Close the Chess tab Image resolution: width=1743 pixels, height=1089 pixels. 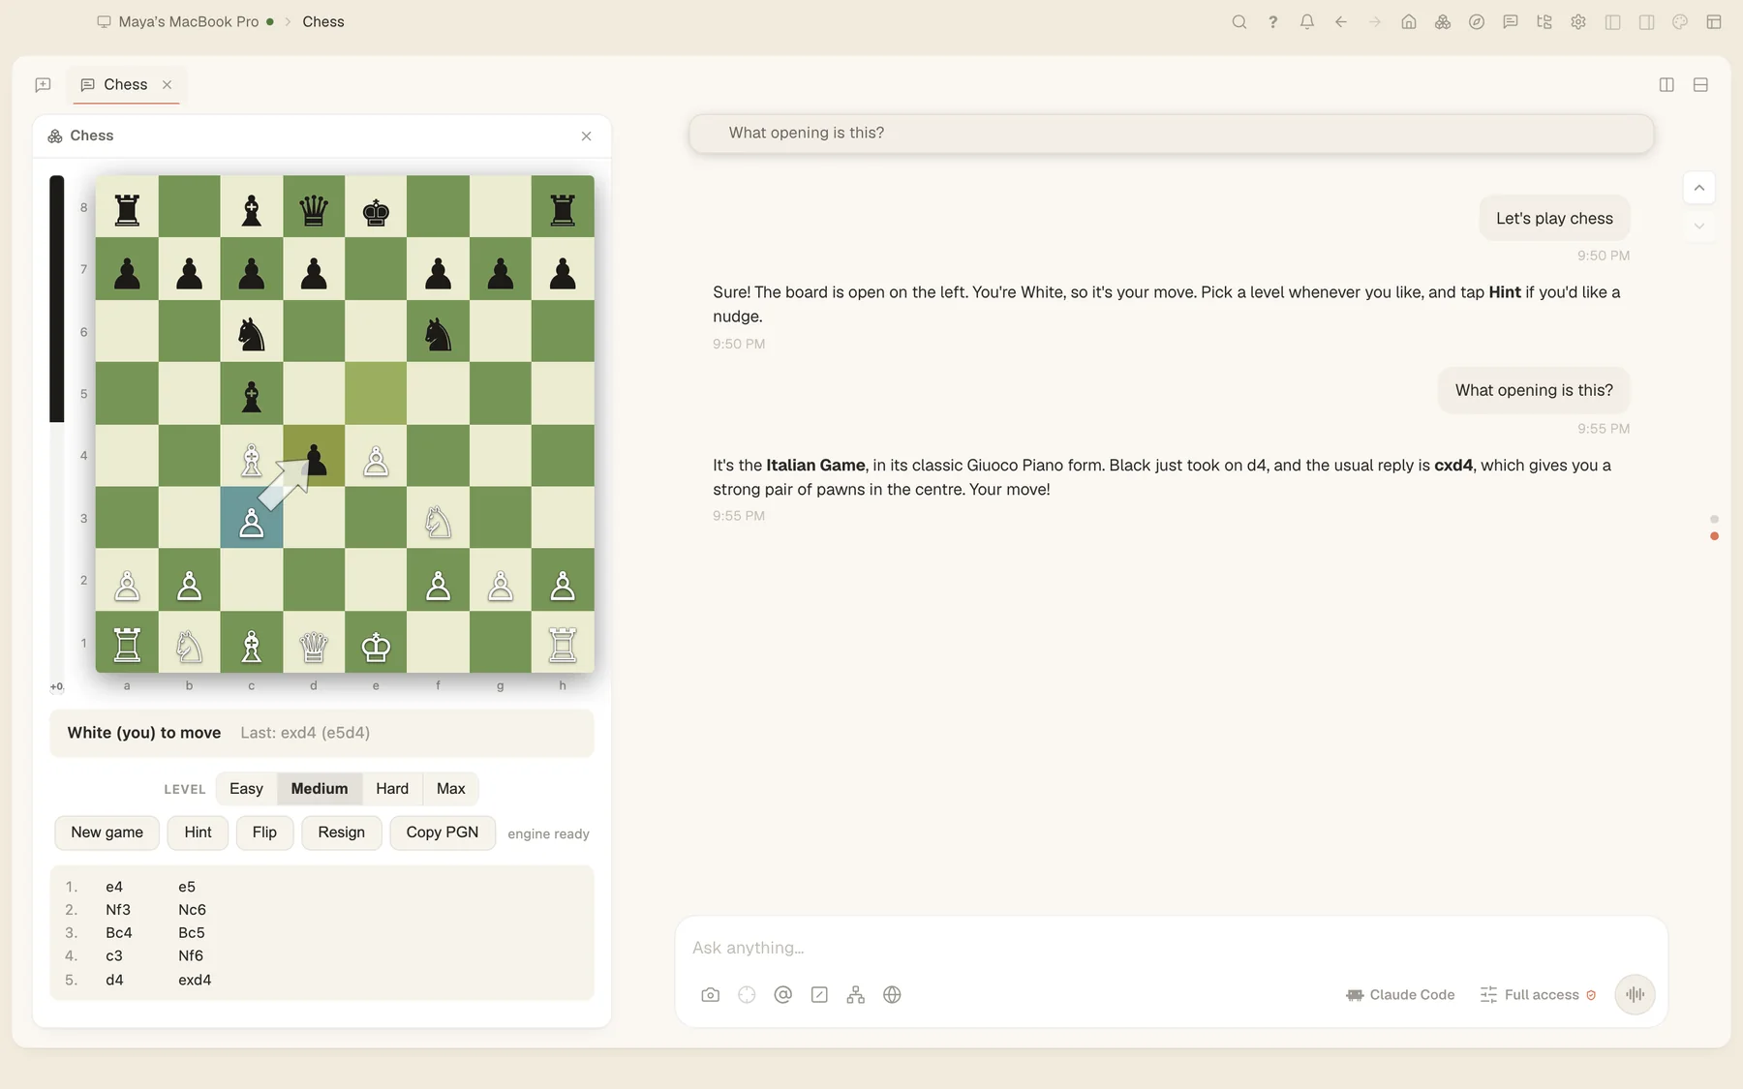167,85
